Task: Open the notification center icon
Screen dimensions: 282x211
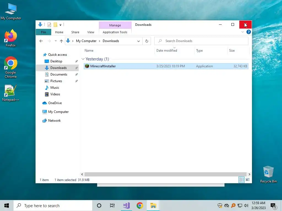Action: pyautogui.click(x=273, y=206)
